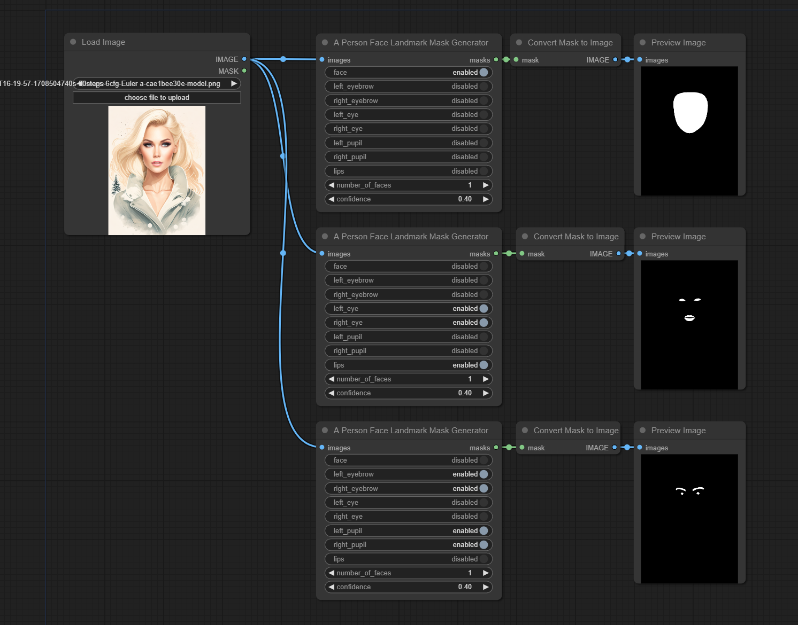The height and width of the screenshot is (625, 798).
Task: Increase confidence in top Mask Generator
Action: (x=486, y=199)
